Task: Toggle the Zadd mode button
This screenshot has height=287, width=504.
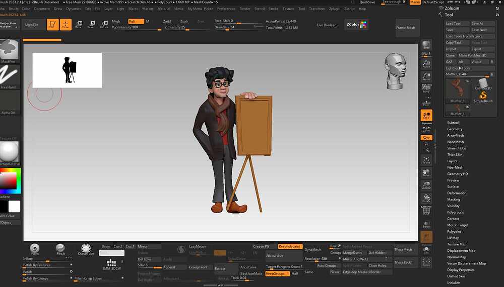Action: [167, 21]
